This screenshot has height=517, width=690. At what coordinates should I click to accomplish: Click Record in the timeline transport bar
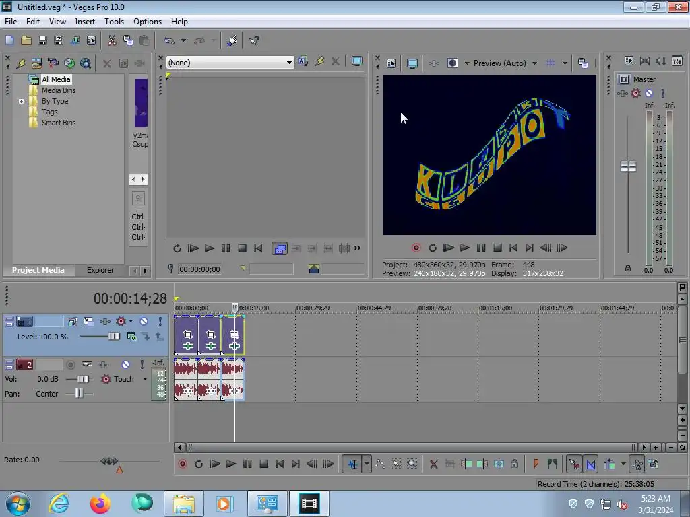[x=182, y=464]
